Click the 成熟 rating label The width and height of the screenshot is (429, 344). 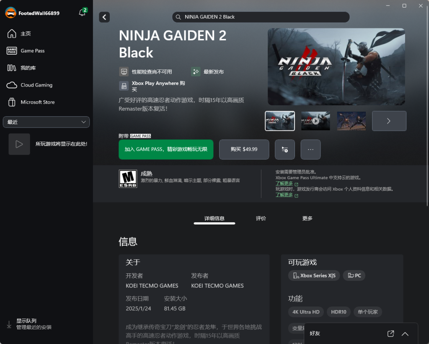pyautogui.click(x=146, y=173)
